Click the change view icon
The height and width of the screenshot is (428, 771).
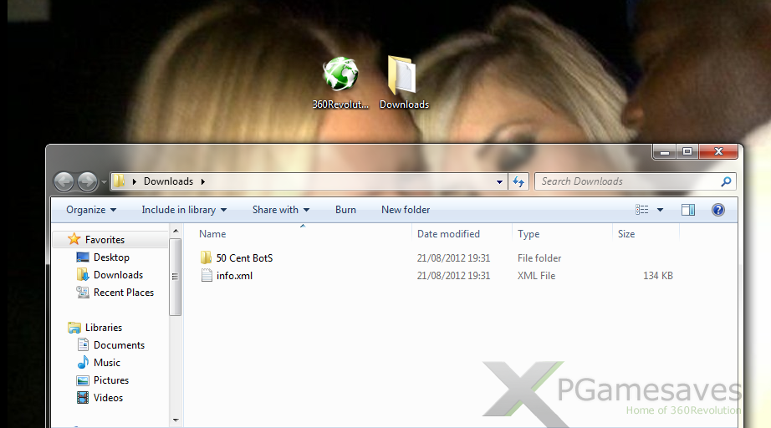tap(642, 210)
